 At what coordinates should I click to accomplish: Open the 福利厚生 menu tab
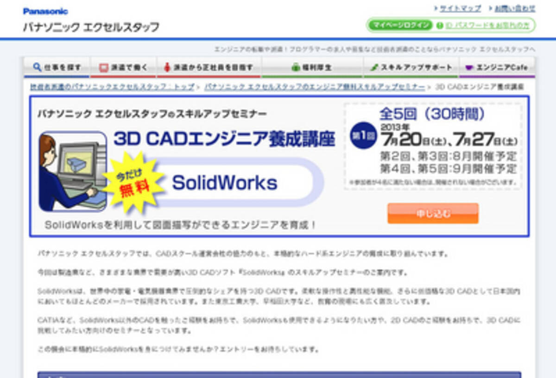coord(312,67)
